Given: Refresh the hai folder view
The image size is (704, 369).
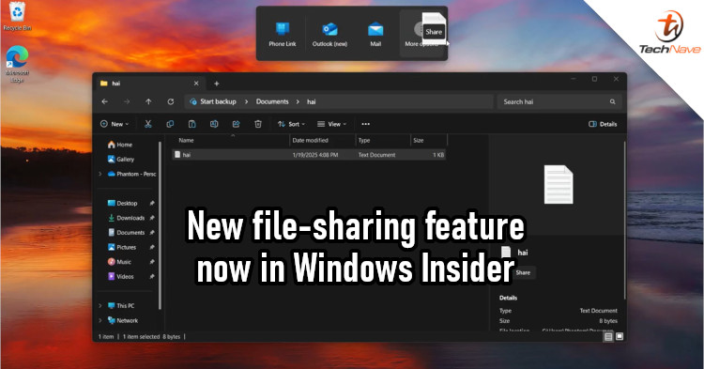Looking at the screenshot, I should pyautogui.click(x=171, y=102).
